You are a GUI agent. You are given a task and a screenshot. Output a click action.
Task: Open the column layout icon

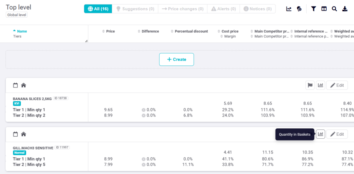click(x=324, y=9)
